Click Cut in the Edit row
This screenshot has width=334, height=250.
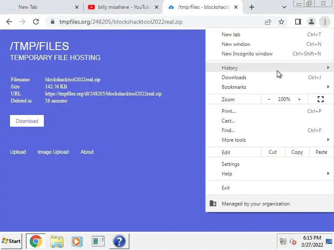pyautogui.click(x=273, y=152)
